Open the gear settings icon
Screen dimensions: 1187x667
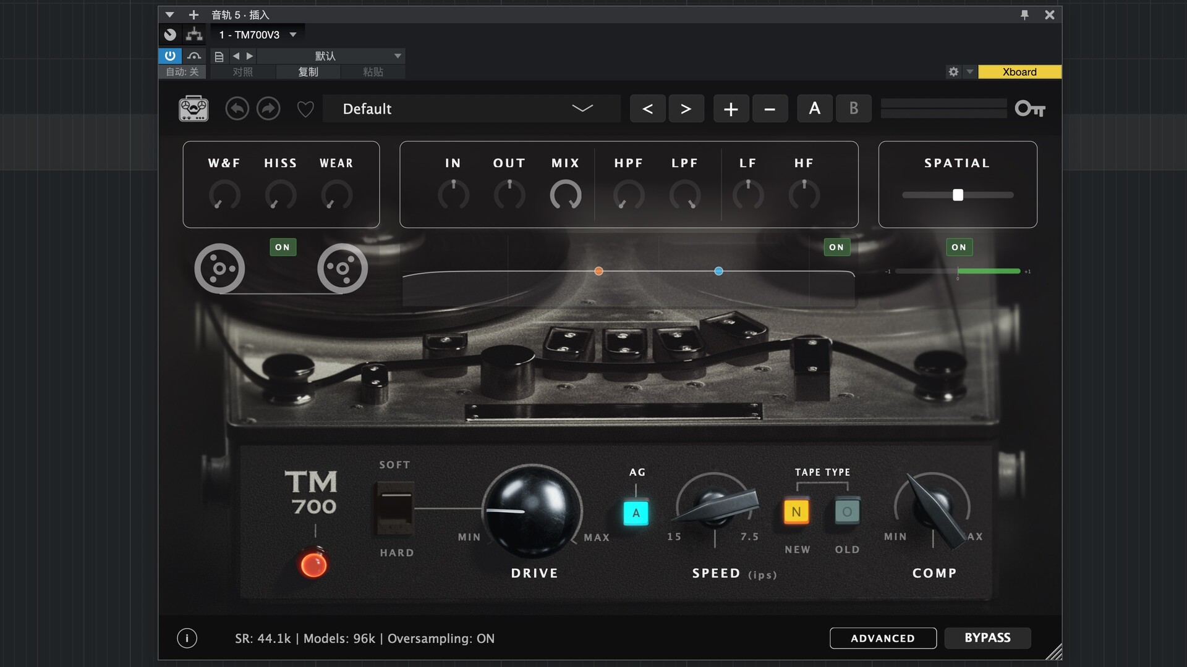click(953, 72)
